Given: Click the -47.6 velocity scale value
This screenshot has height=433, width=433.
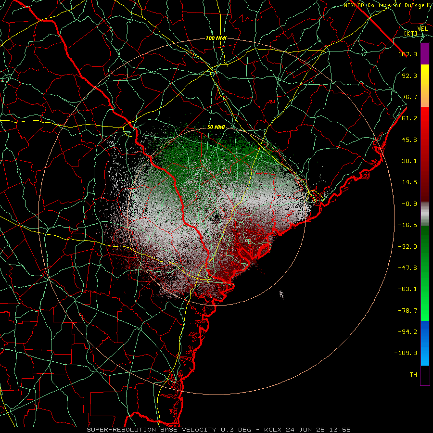Looking at the screenshot, I should (408, 268).
